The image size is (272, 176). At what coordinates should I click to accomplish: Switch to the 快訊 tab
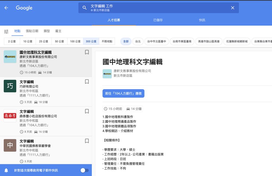[x=202, y=20]
